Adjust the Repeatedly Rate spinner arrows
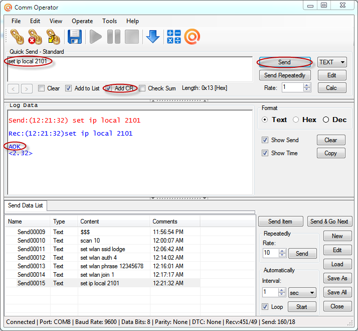This screenshot has height=331, width=358. tap(282, 253)
